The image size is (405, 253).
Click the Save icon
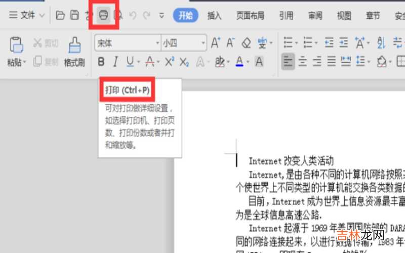tap(74, 15)
